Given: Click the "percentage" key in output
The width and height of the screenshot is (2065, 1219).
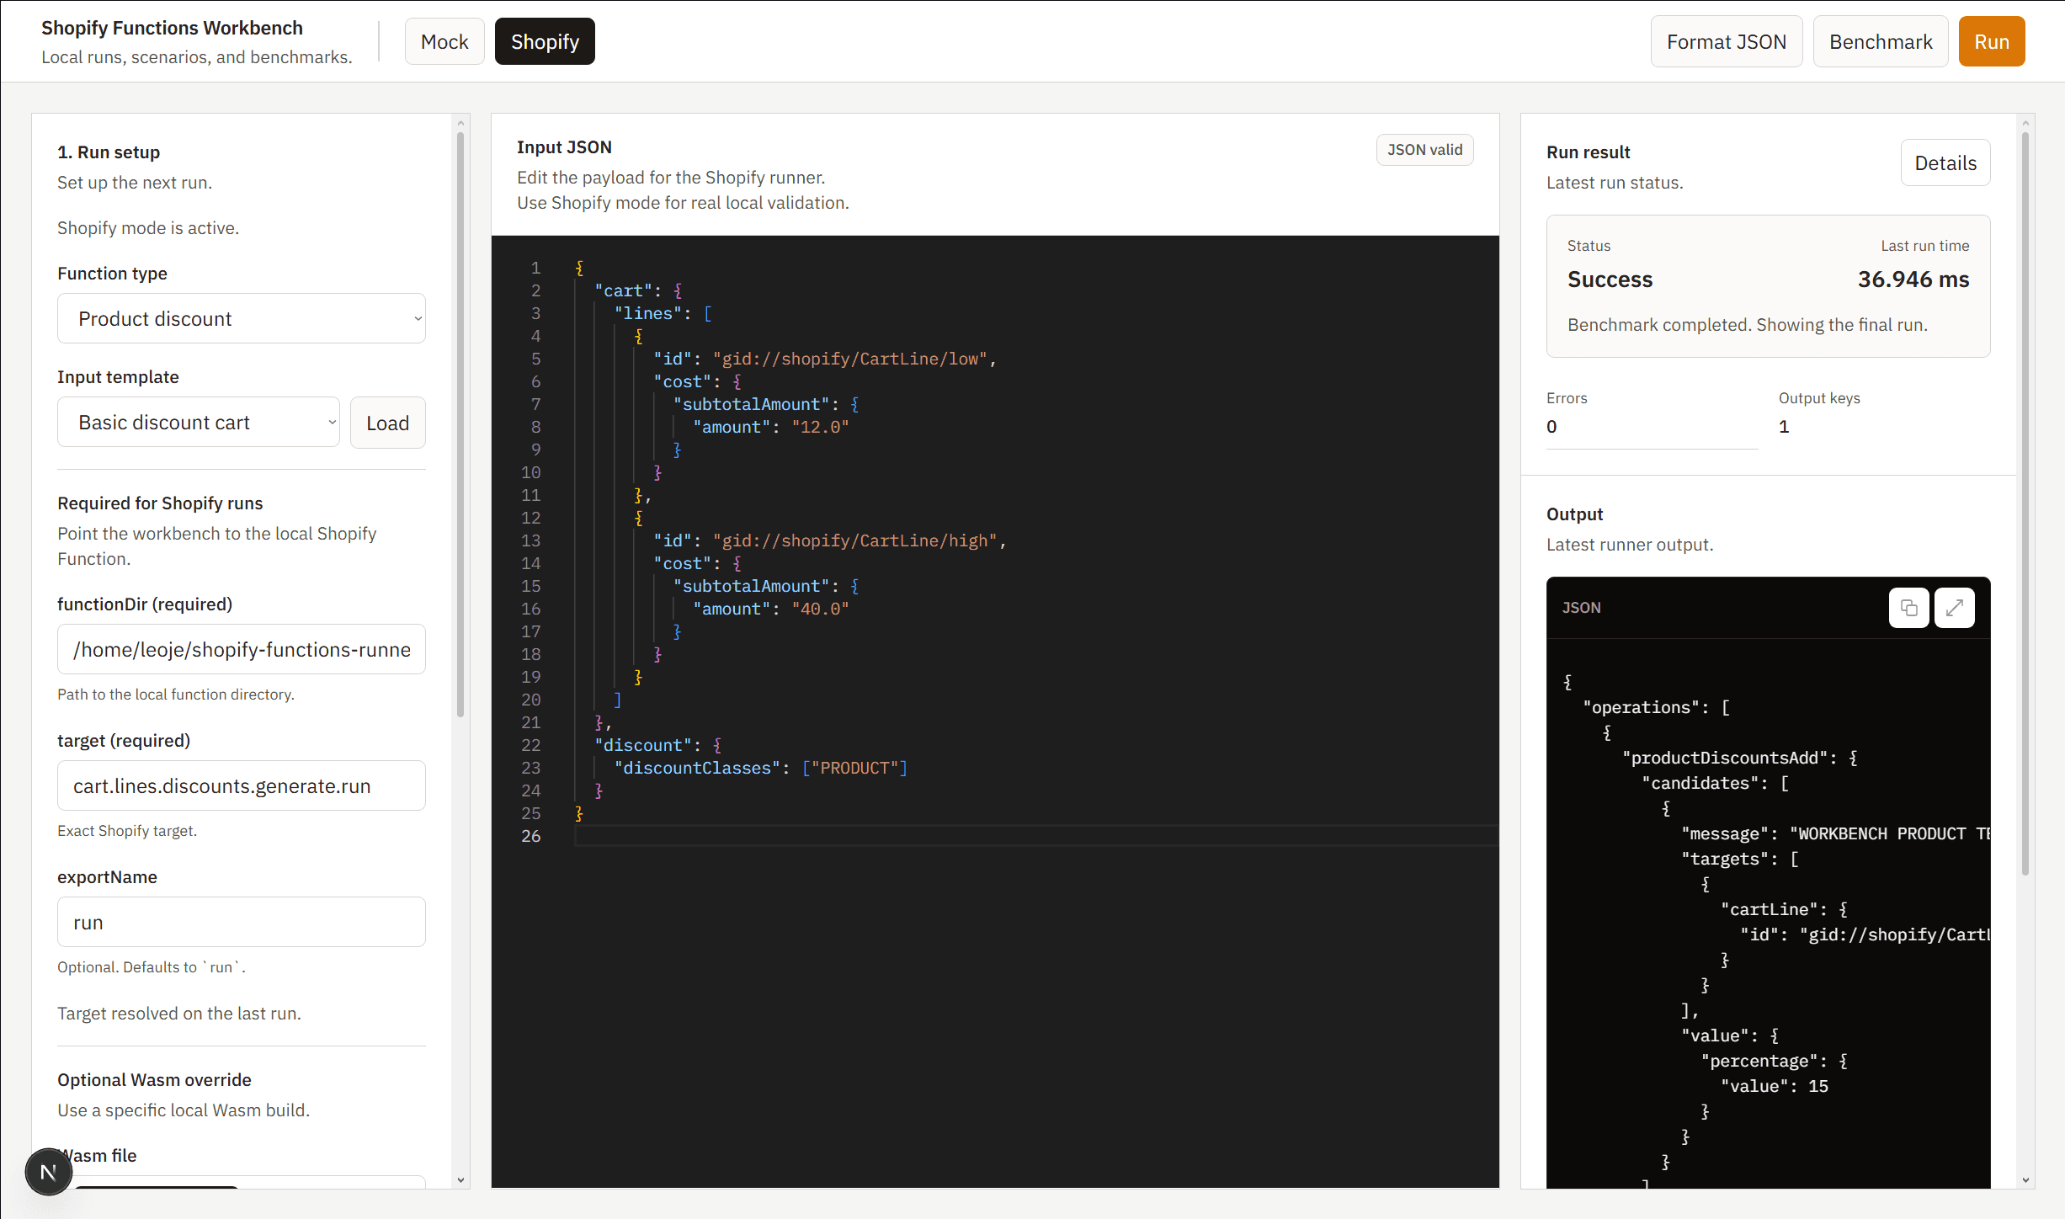Looking at the screenshot, I should pyautogui.click(x=1759, y=1061).
